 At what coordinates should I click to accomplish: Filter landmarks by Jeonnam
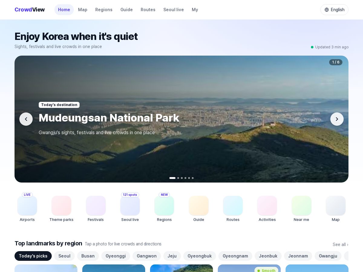pos(298,256)
